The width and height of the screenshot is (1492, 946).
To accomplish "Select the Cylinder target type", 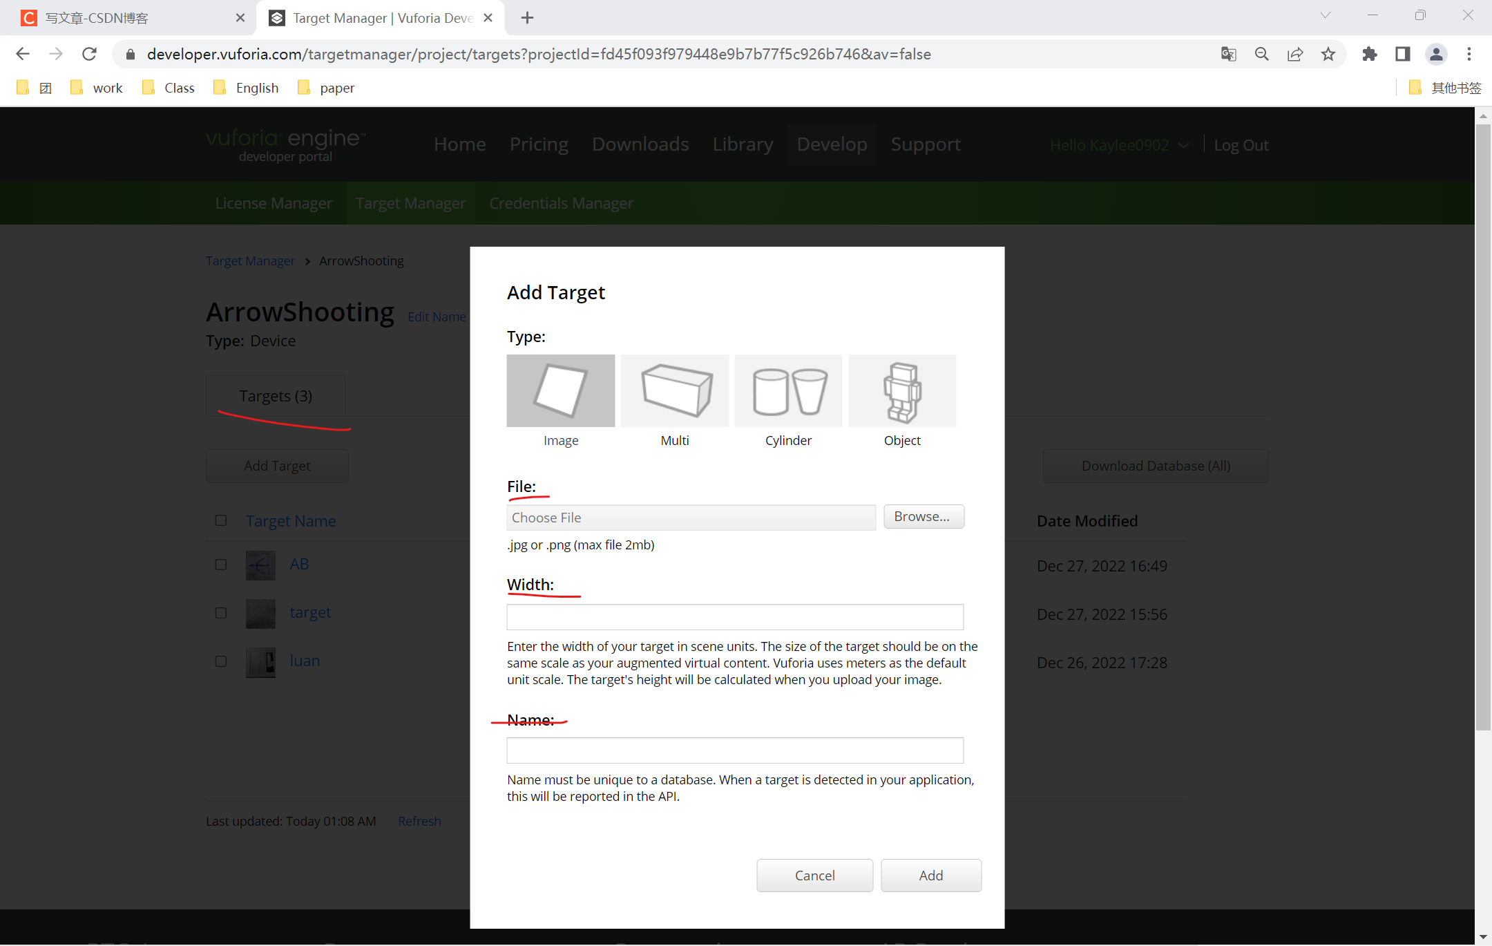I will click(789, 390).
